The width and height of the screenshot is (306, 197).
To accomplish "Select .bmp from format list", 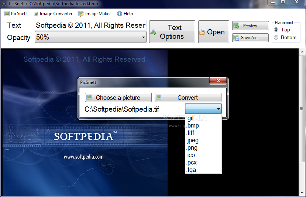I will [x=203, y=126].
